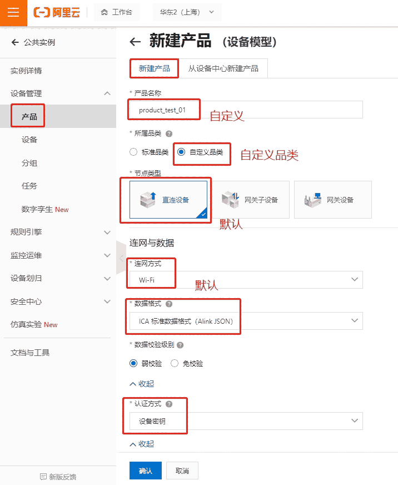Screen dimensions: 398x485
Task: Click the 取消 button
Action: click(182, 471)
